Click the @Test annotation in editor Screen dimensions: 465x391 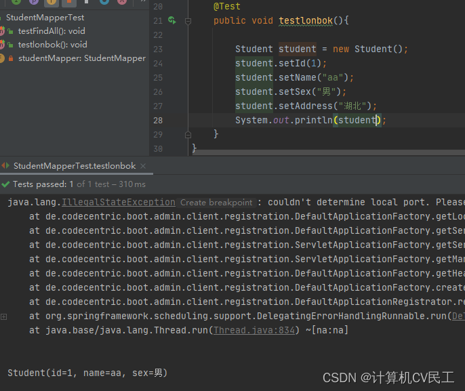[227, 6]
